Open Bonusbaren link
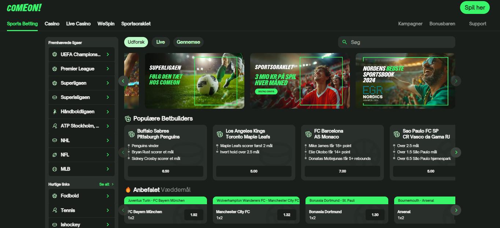 [x=442, y=23]
